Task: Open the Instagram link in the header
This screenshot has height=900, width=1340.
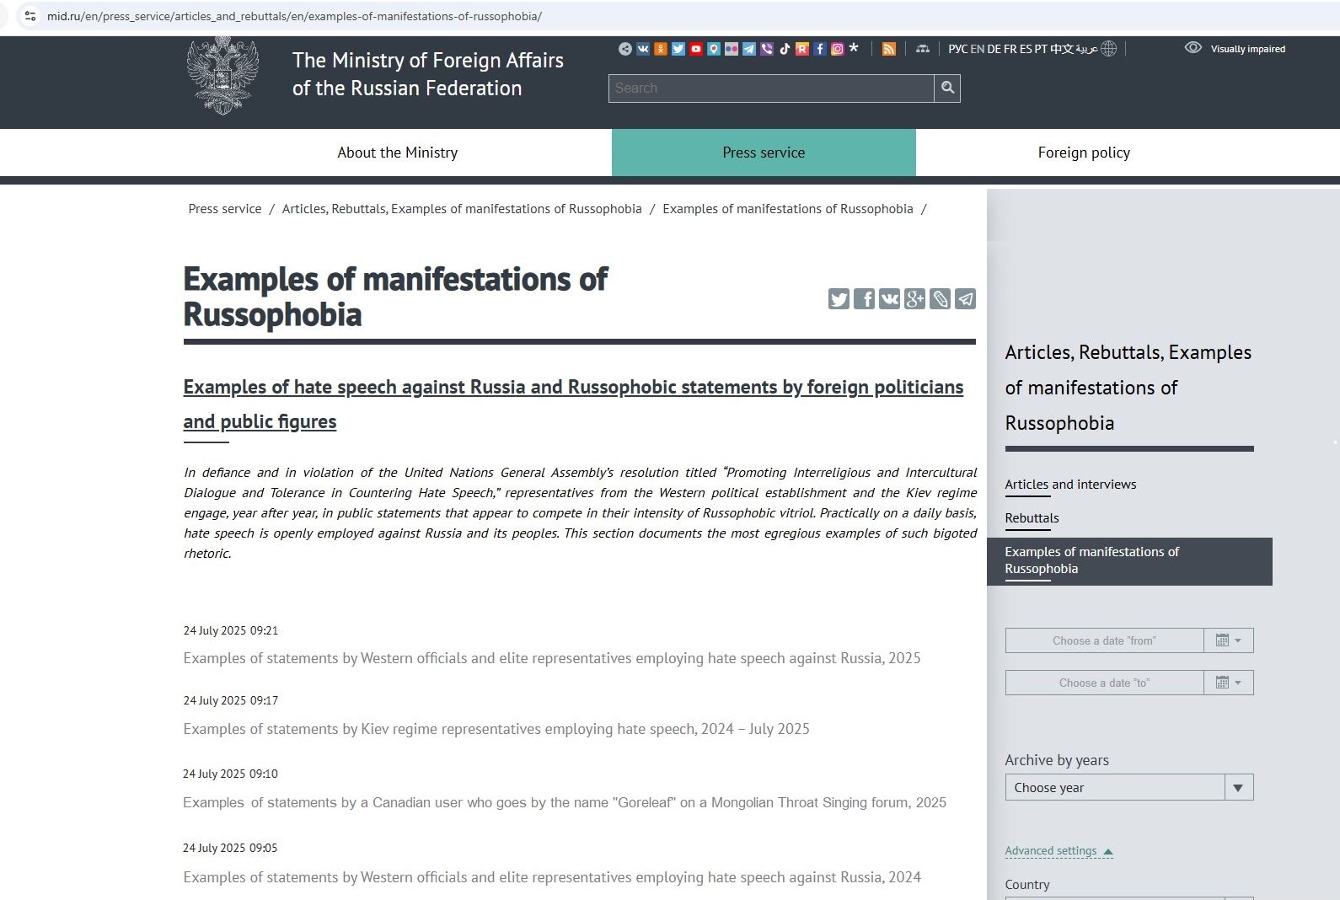Action: (838, 49)
